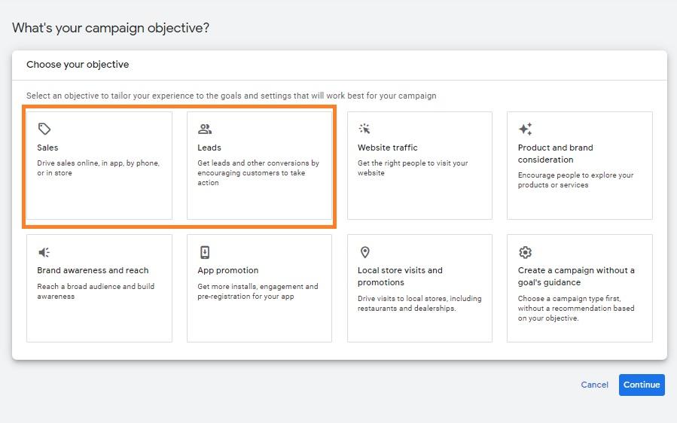
Task: Select the Sales objective card
Action: (x=99, y=166)
